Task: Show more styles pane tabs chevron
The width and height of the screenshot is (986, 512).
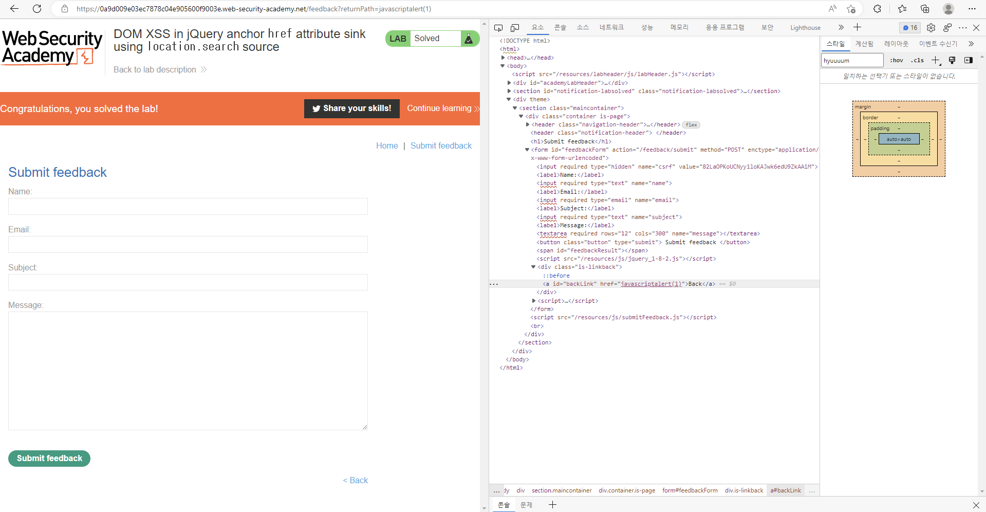Action: pos(971,44)
